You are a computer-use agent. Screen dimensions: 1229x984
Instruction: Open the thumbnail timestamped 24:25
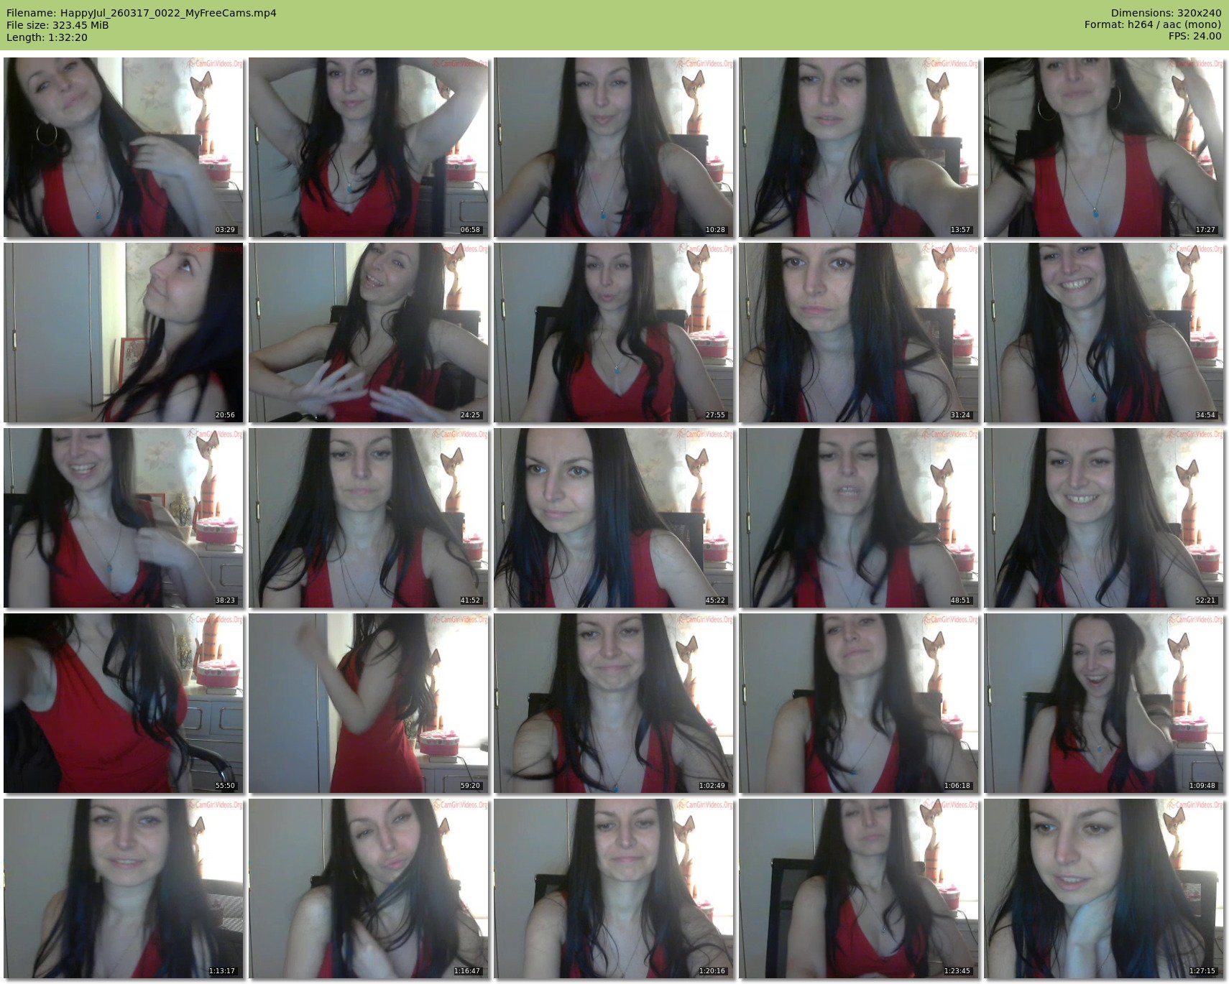tap(369, 333)
